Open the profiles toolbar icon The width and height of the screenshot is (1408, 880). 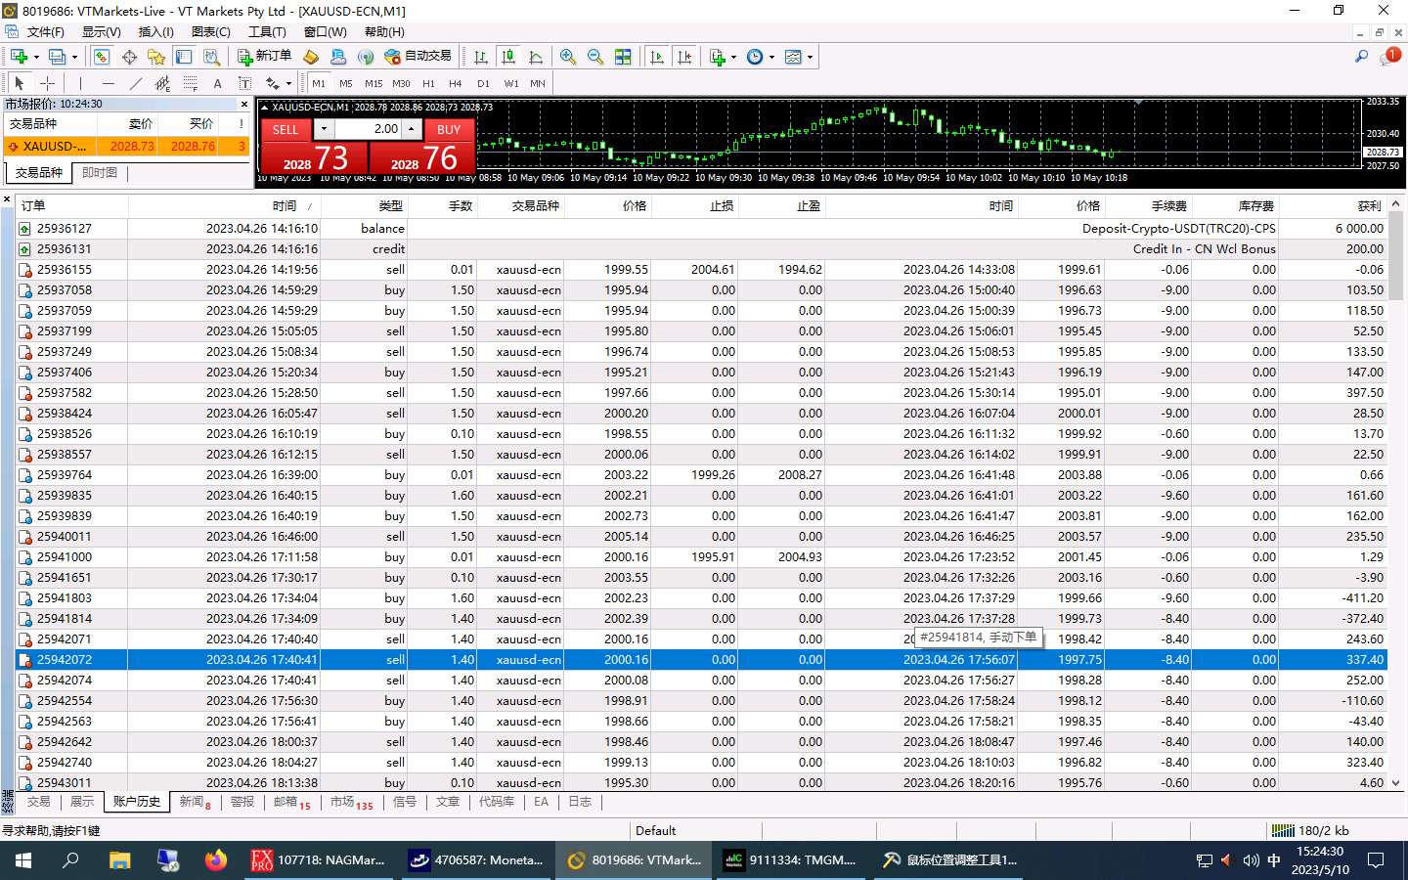58,57
